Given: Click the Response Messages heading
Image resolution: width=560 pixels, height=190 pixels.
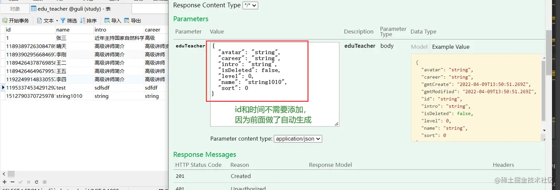Looking at the screenshot, I should (204, 155).
